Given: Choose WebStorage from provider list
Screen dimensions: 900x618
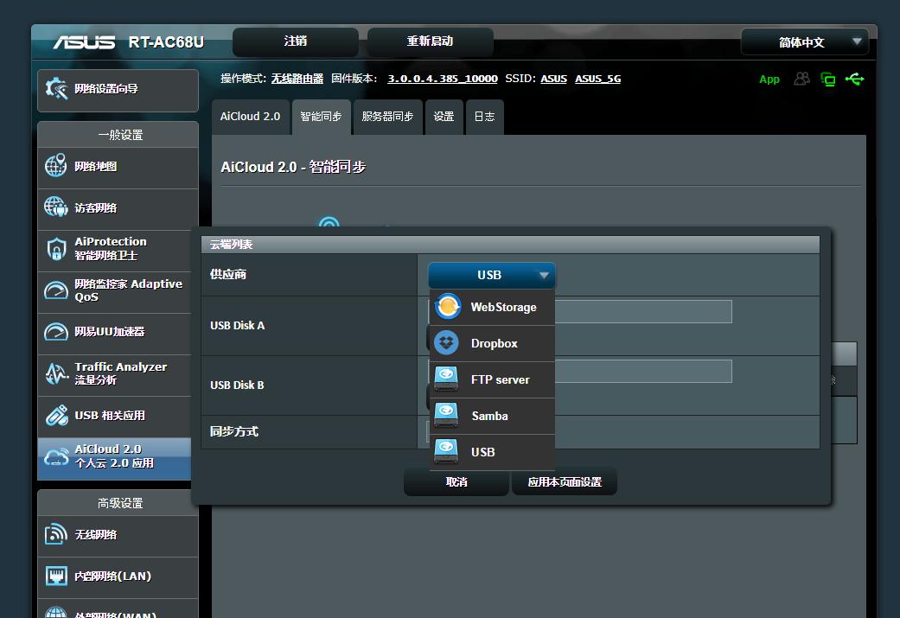Looking at the screenshot, I should [492, 307].
